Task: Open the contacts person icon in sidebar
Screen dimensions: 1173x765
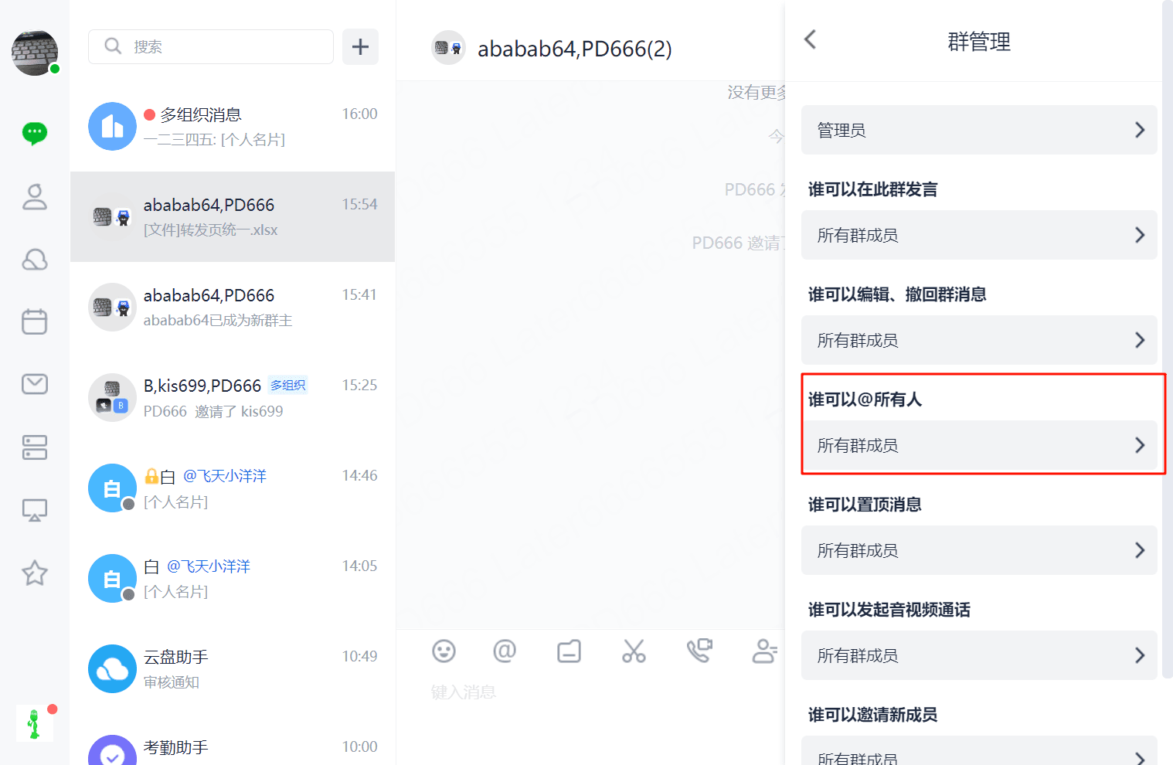Action: 35,196
